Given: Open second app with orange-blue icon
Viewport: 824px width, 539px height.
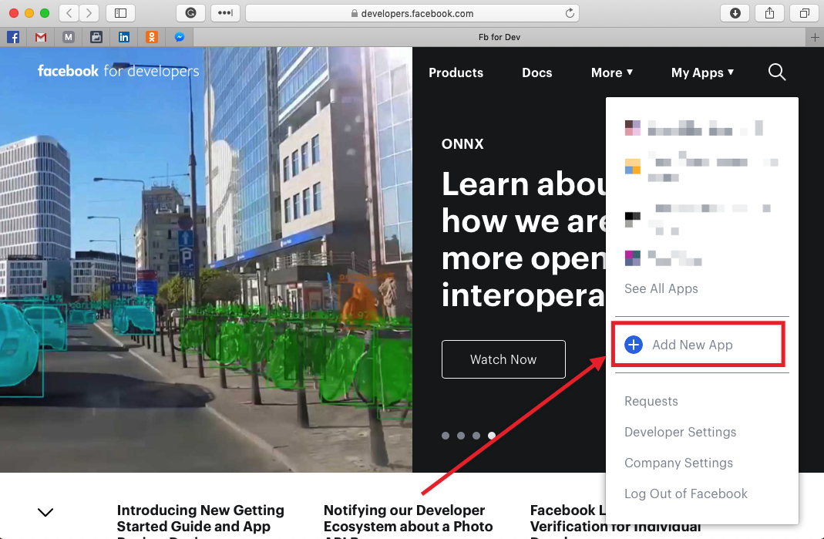Looking at the screenshot, I should (701, 166).
